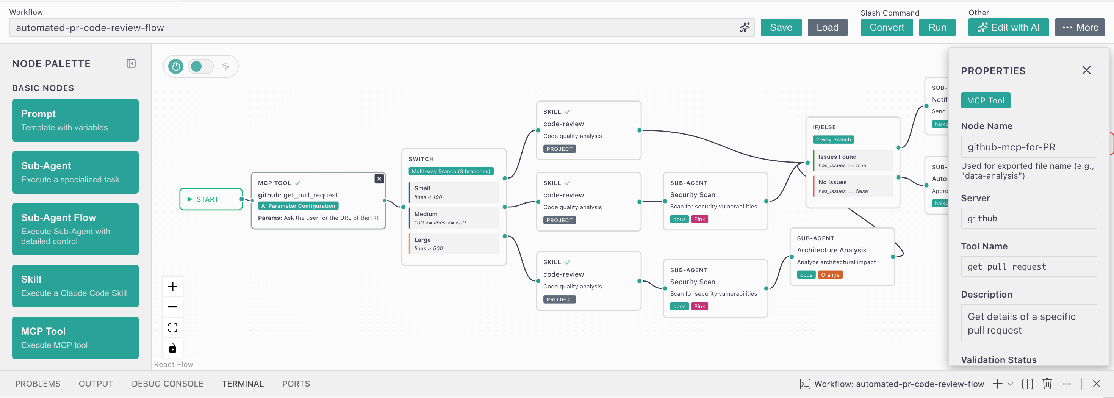Select the SWITCH node header
This screenshot has height=398, width=1114.
(x=421, y=159)
